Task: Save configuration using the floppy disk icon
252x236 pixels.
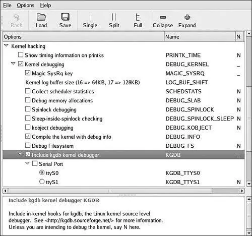Action: [65, 17]
